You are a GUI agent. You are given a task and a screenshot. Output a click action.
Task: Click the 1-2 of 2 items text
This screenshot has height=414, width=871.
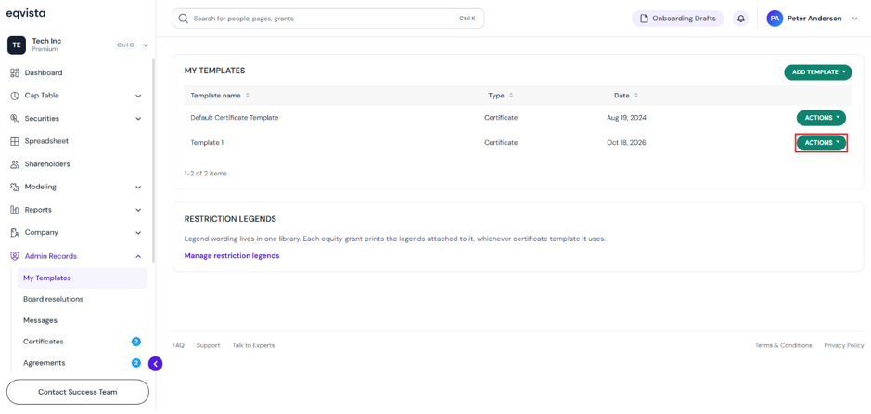[206, 174]
